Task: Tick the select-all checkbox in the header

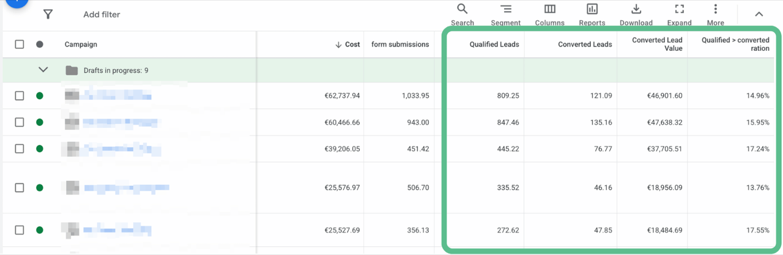Action: coord(20,44)
